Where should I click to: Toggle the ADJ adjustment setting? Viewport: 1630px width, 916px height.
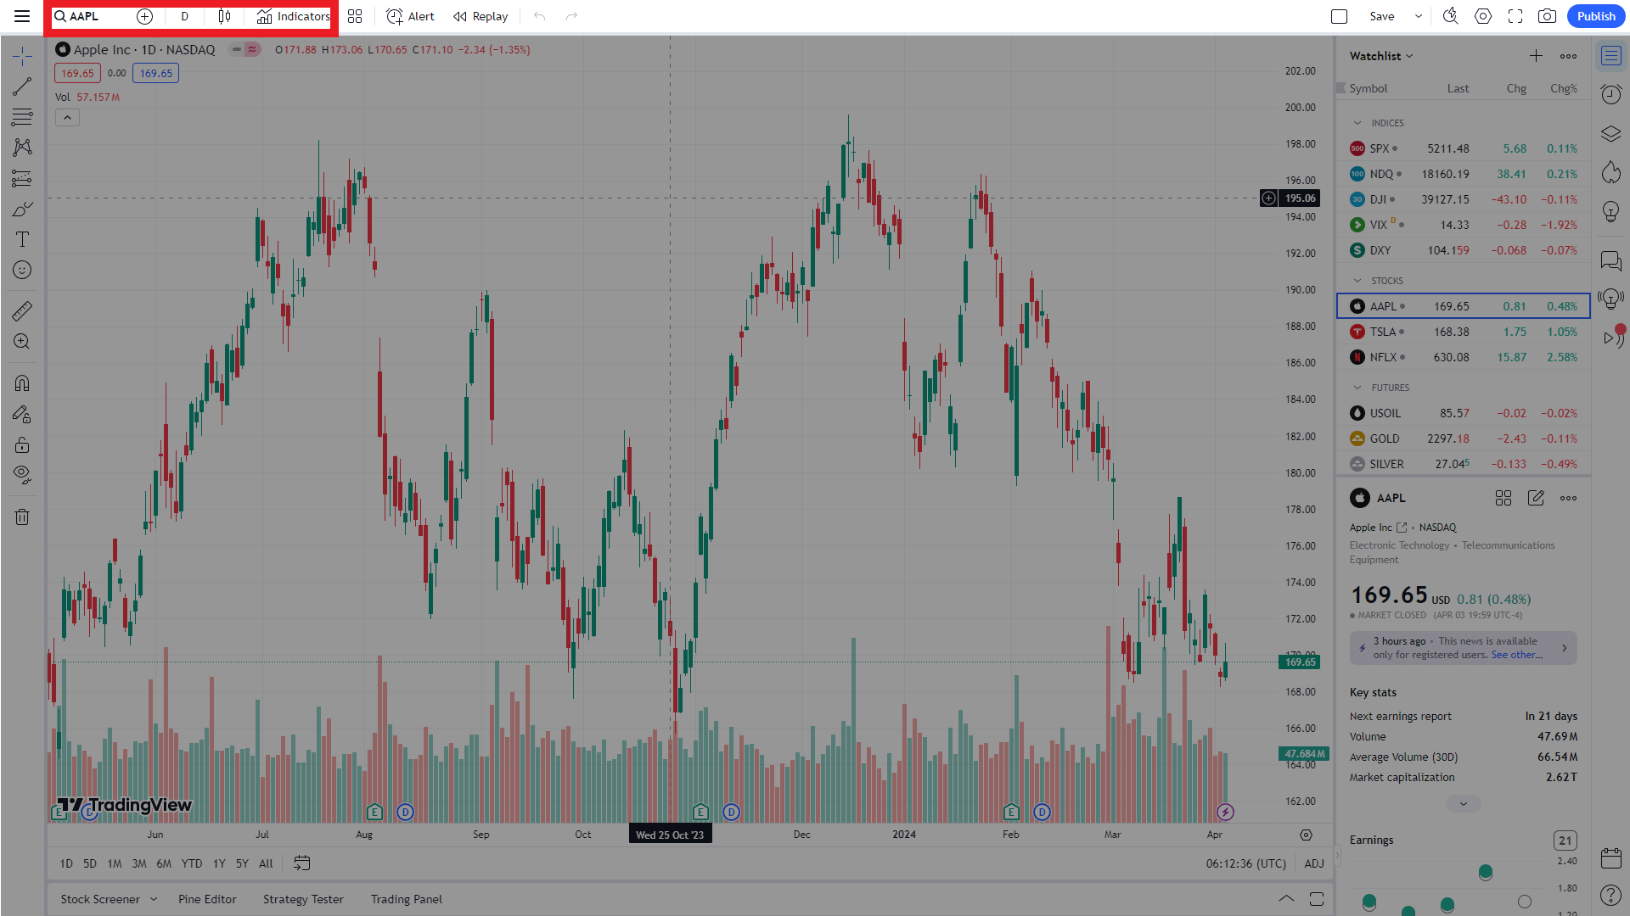1313,863
